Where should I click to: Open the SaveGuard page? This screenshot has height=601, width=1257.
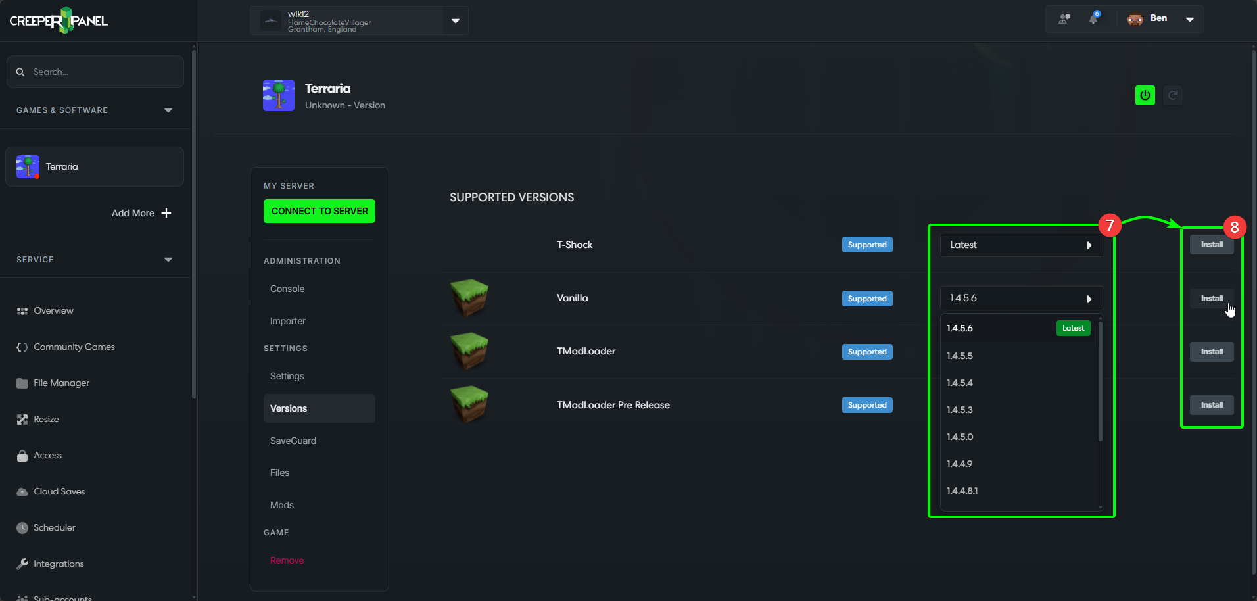pyautogui.click(x=293, y=441)
